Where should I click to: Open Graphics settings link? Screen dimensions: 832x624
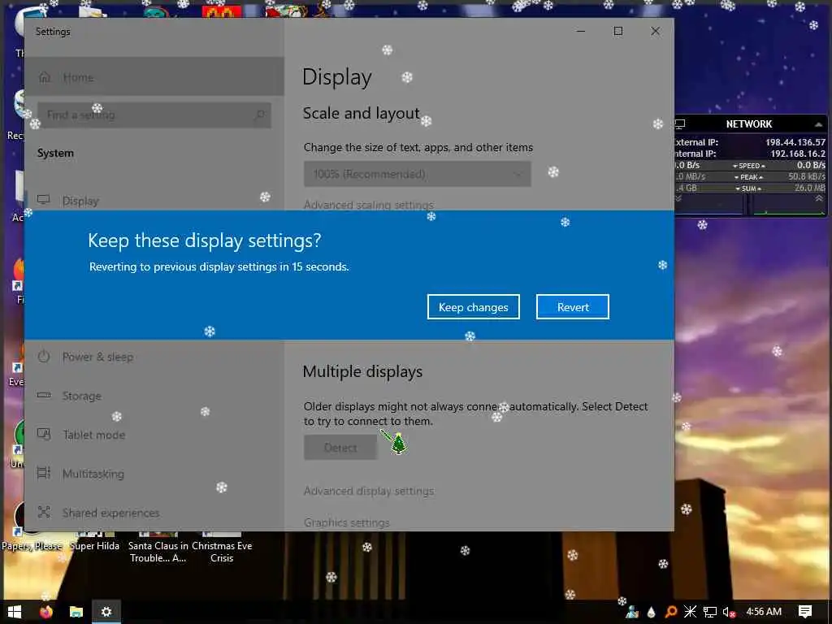346,522
